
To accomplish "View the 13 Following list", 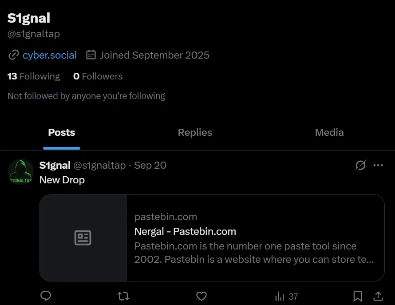I will pyautogui.click(x=34, y=76).
